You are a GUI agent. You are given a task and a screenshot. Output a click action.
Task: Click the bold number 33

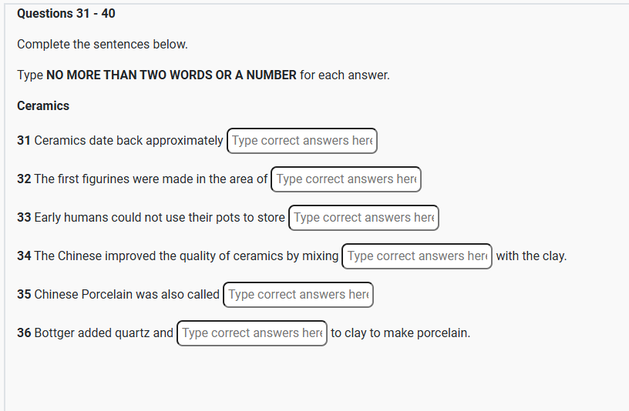tap(24, 218)
